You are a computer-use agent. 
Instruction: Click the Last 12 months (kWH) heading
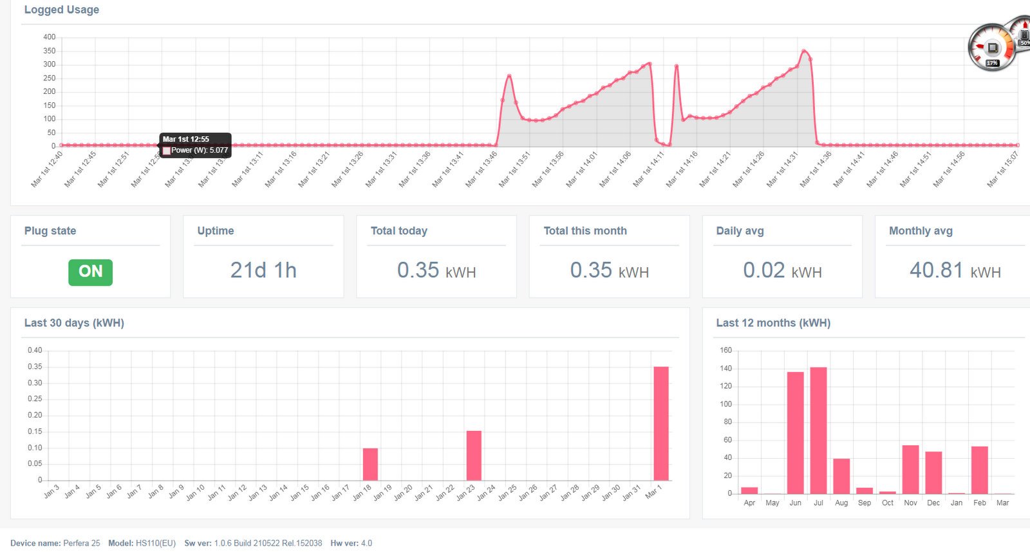click(x=773, y=323)
